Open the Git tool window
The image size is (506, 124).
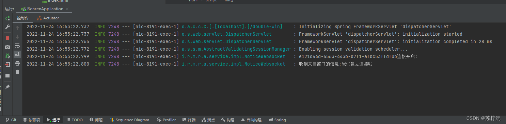(11, 120)
